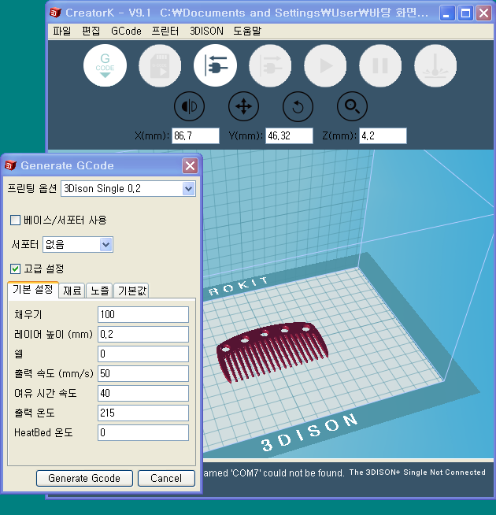Screen dimensions: 496x515
Task: Select the move model arrows icon
Action: coord(244,106)
